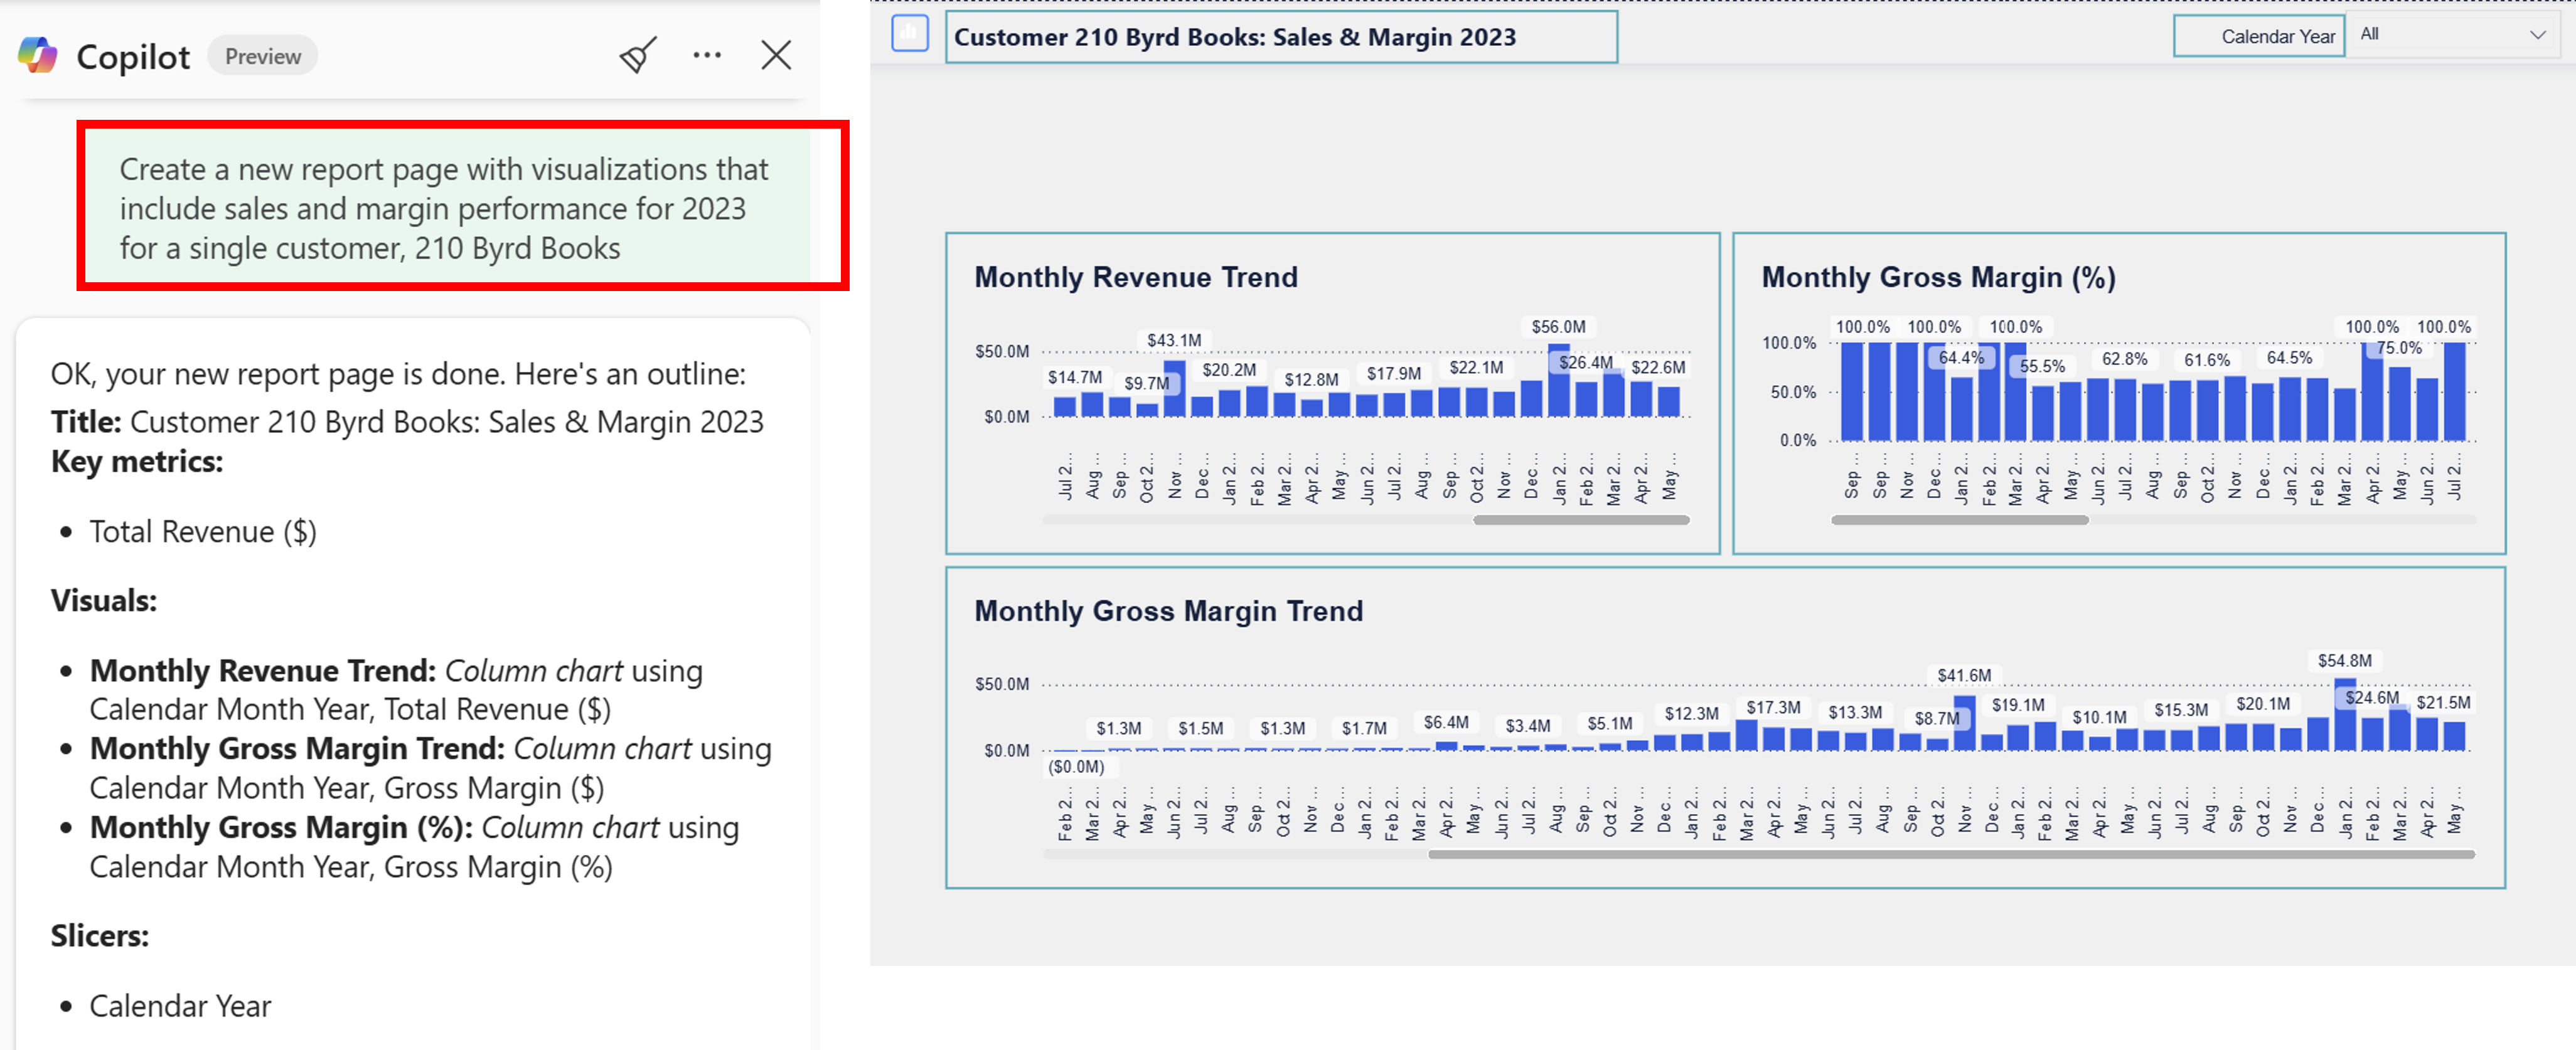Click the $43.1M data label in revenue chart

(1174, 340)
